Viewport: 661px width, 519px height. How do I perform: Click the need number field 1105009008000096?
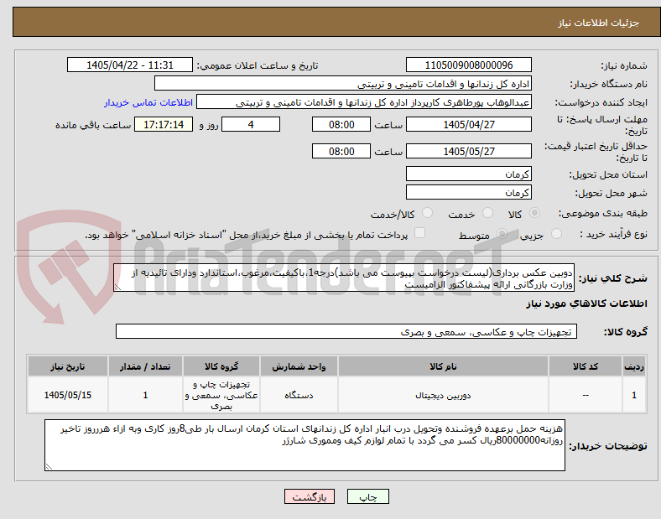[469, 65]
